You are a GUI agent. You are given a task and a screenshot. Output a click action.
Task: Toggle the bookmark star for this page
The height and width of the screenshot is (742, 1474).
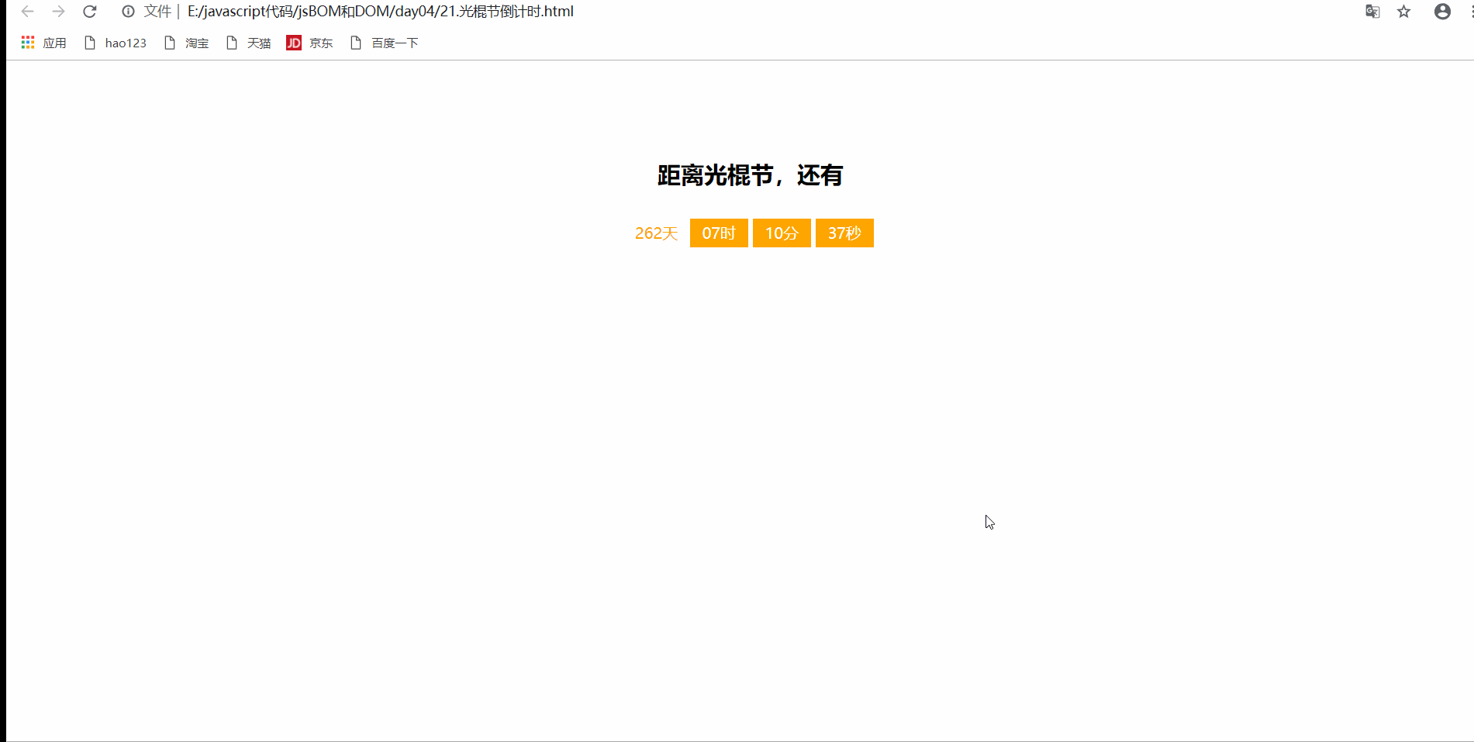pos(1403,12)
